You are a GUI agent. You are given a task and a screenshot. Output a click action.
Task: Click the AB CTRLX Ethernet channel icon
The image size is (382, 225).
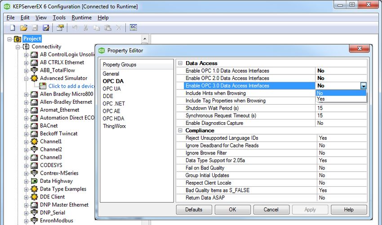point(34,62)
